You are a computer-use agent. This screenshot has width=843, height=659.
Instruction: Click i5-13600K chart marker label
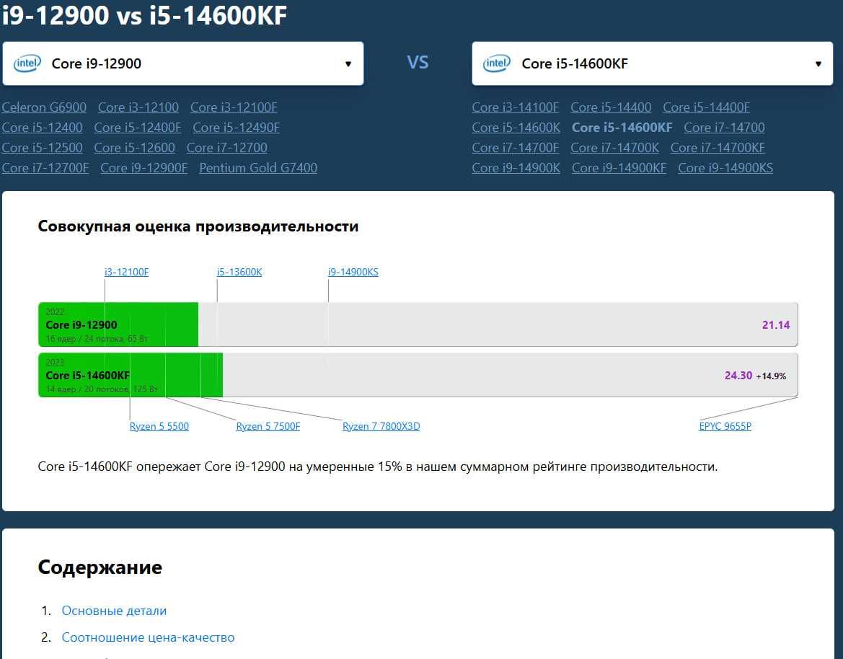[x=239, y=271]
